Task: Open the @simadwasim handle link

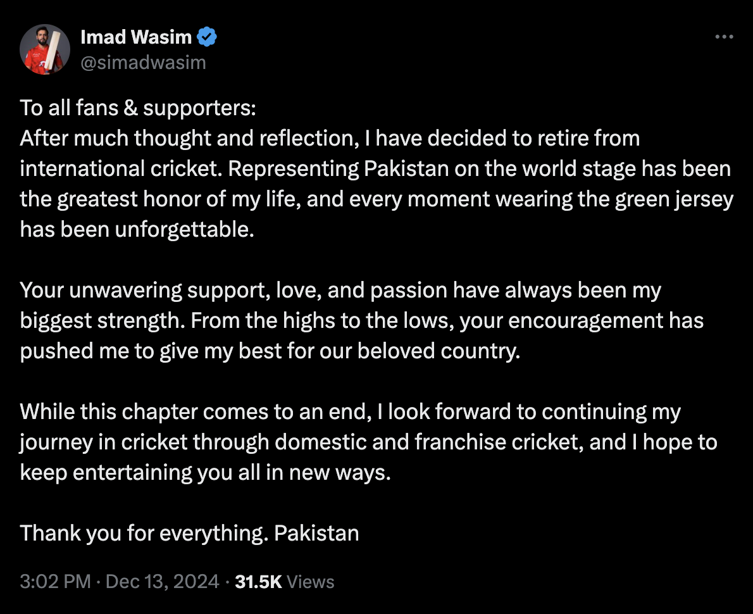Action: pyautogui.click(x=143, y=62)
